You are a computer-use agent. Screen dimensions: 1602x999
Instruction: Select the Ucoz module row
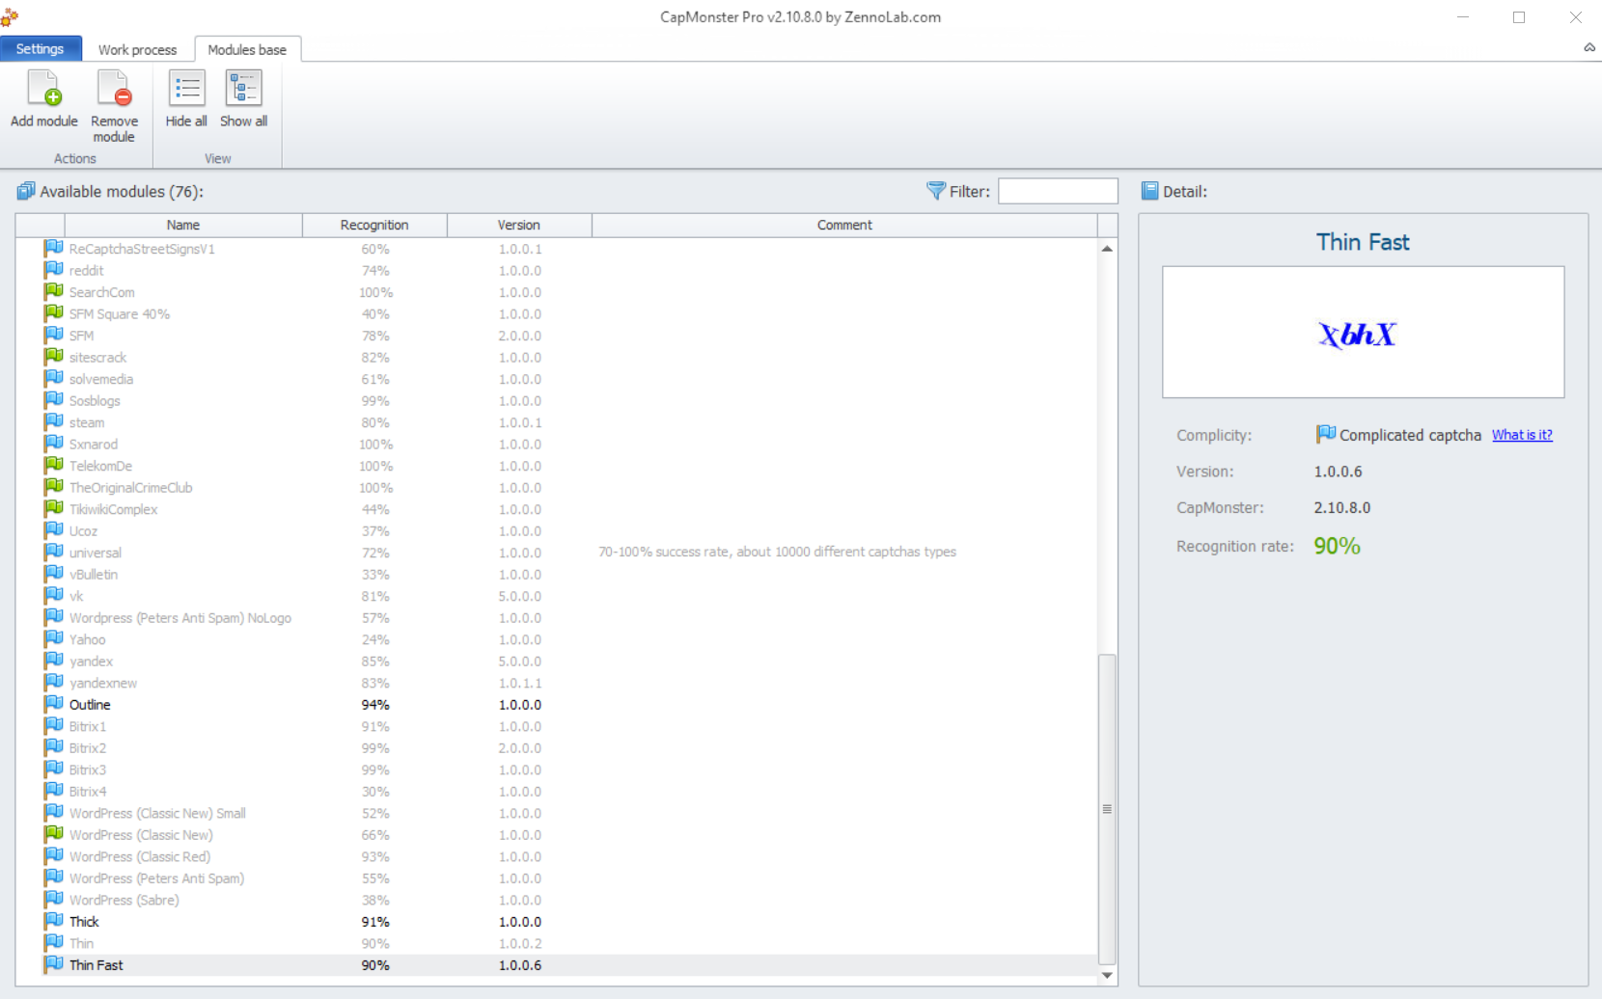tap(557, 530)
